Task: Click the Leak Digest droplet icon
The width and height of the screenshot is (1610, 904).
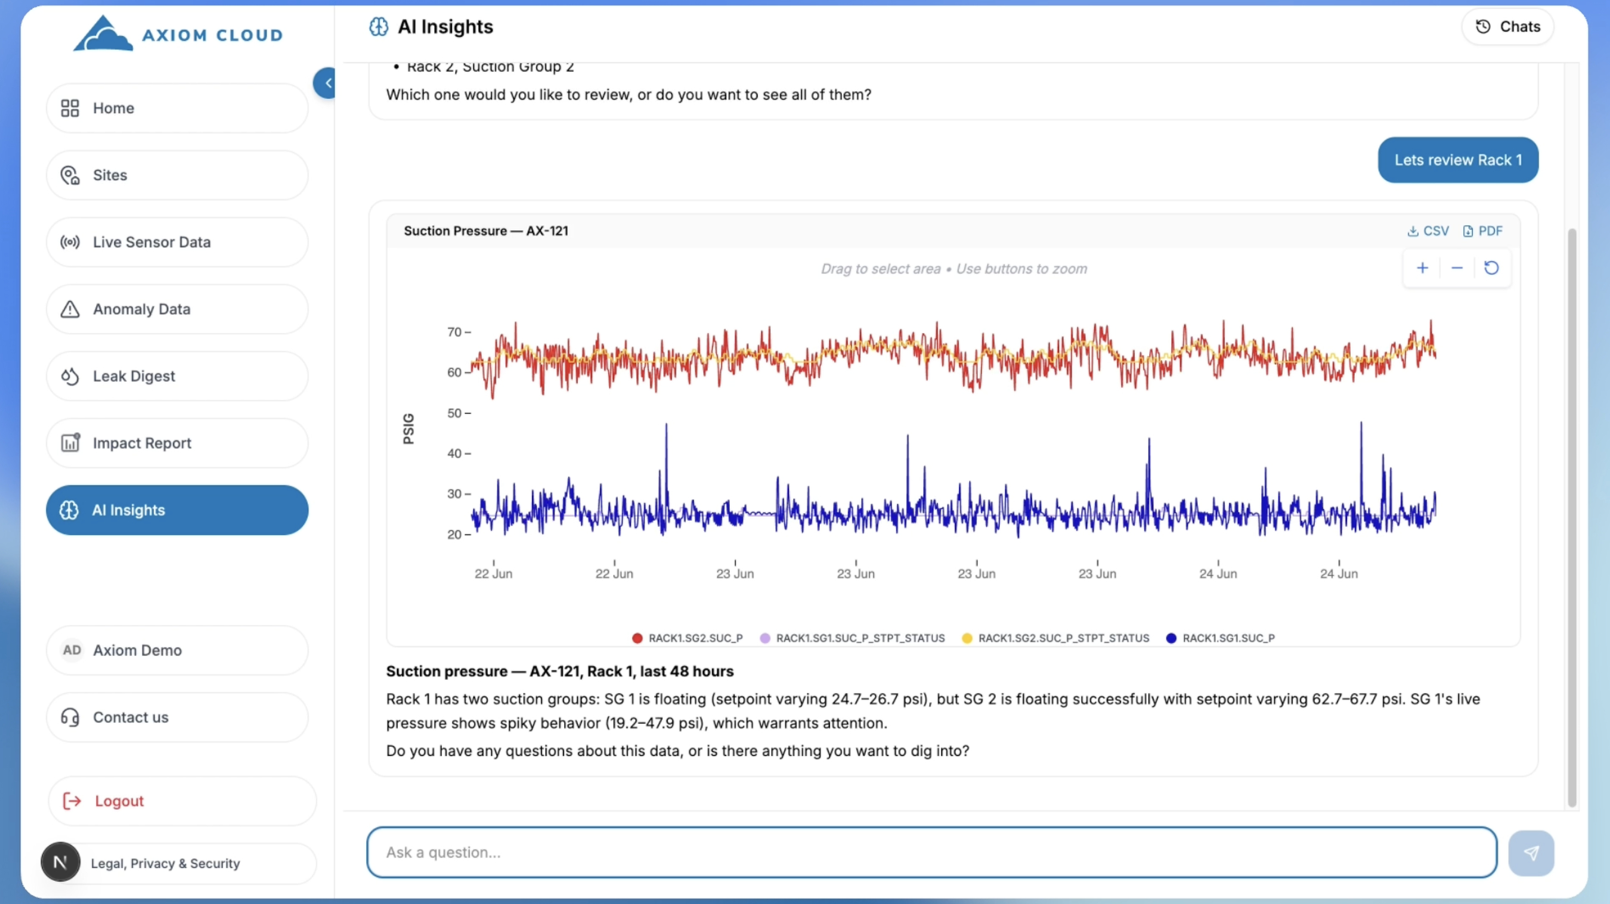Action: [x=70, y=376]
